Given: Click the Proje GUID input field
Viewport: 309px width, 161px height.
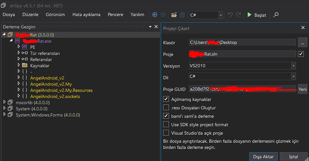Looking at the screenshot, I should coord(242,89).
